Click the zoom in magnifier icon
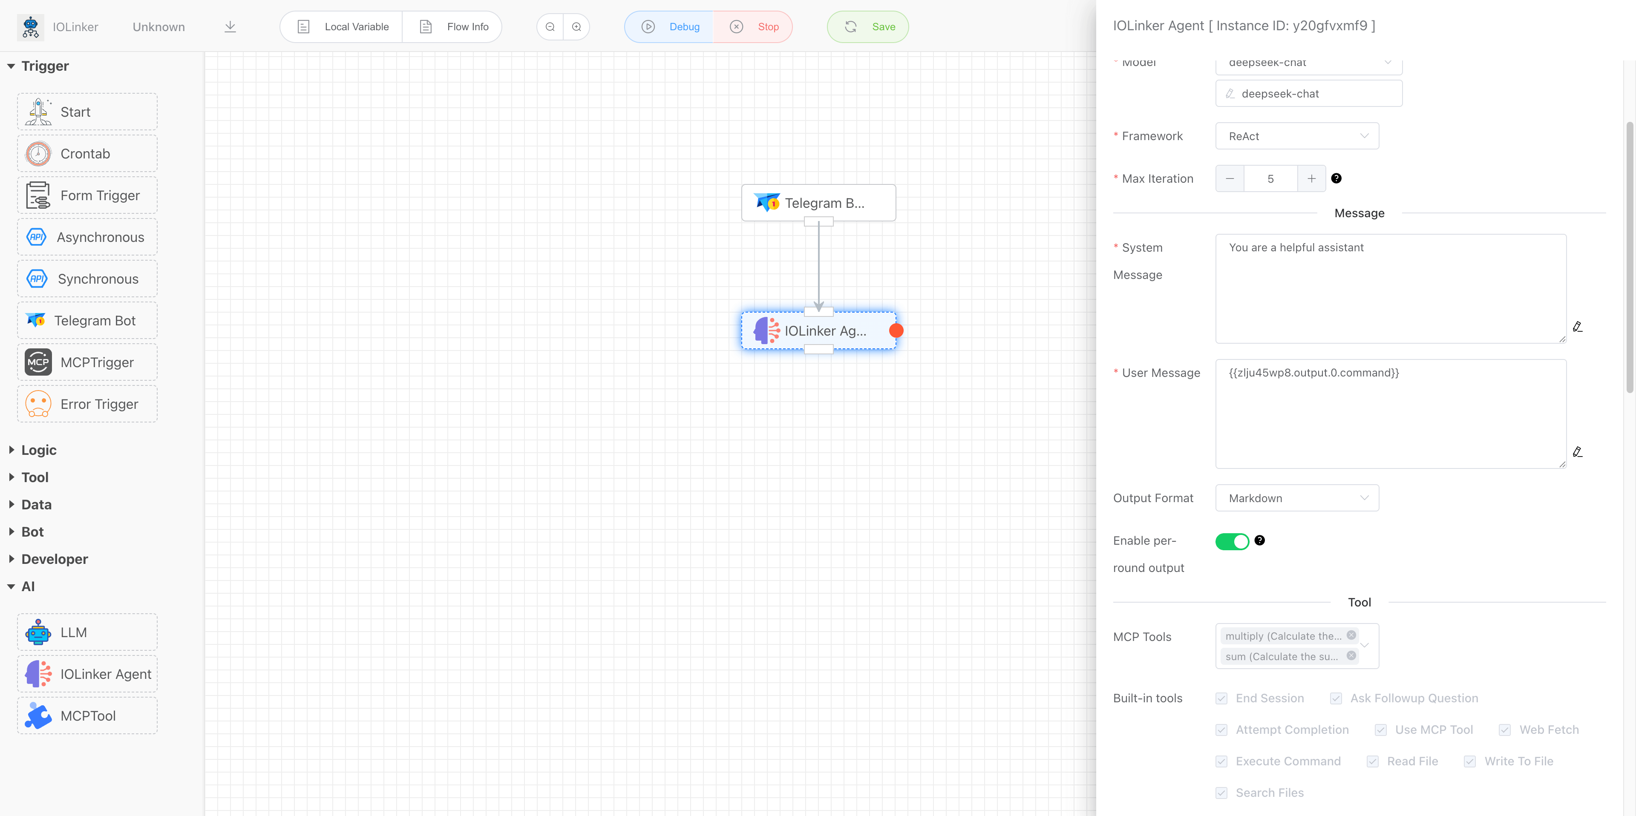1636x816 pixels. click(x=577, y=27)
